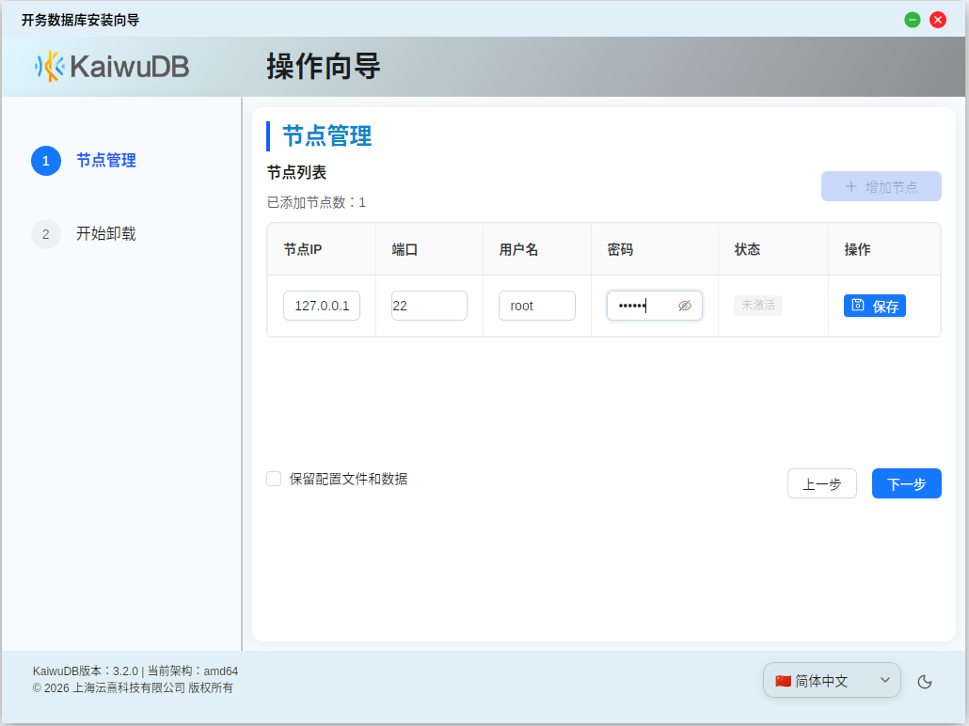Click the 增加节点 button

pos(882,186)
